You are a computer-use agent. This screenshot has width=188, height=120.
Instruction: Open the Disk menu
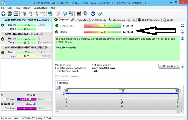(10, 8)
